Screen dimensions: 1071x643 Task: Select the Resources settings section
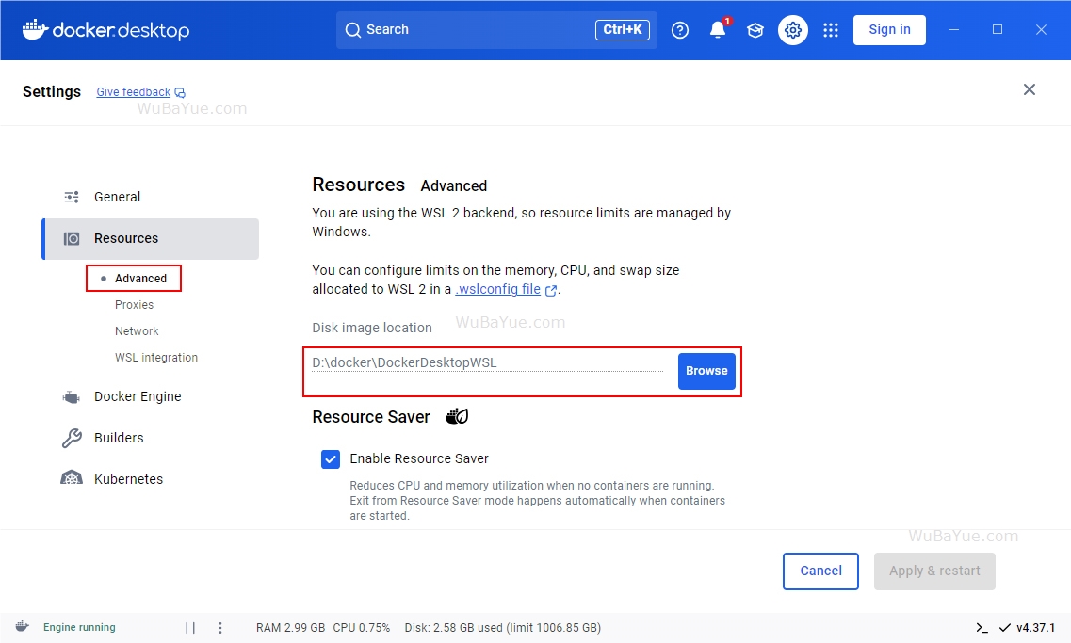pos(151,239)
